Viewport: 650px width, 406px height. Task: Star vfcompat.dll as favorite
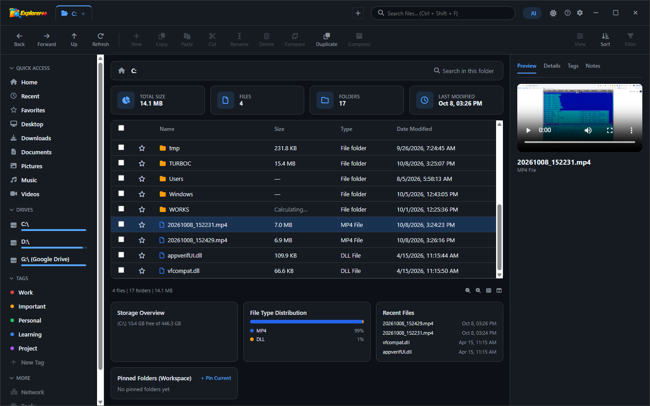coord(142,271)
